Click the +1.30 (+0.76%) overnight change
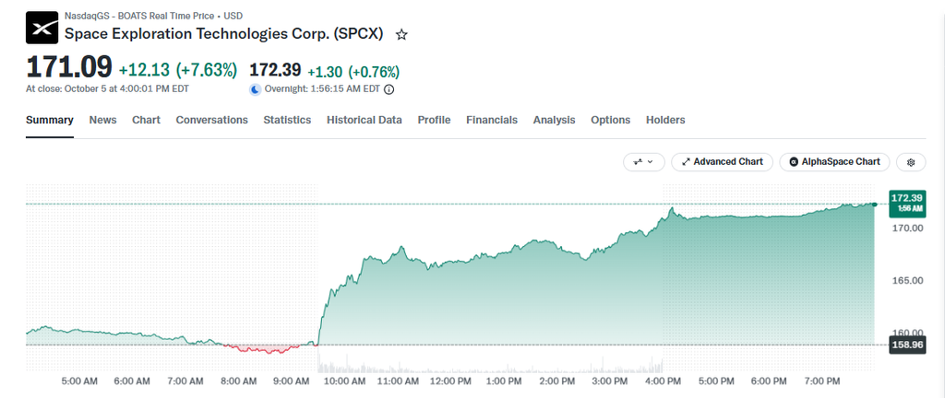 [353, 72]
